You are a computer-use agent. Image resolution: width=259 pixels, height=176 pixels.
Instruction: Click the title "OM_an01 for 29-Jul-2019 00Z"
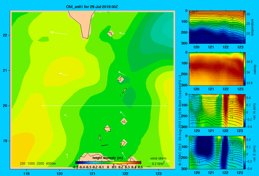(92, 7)
